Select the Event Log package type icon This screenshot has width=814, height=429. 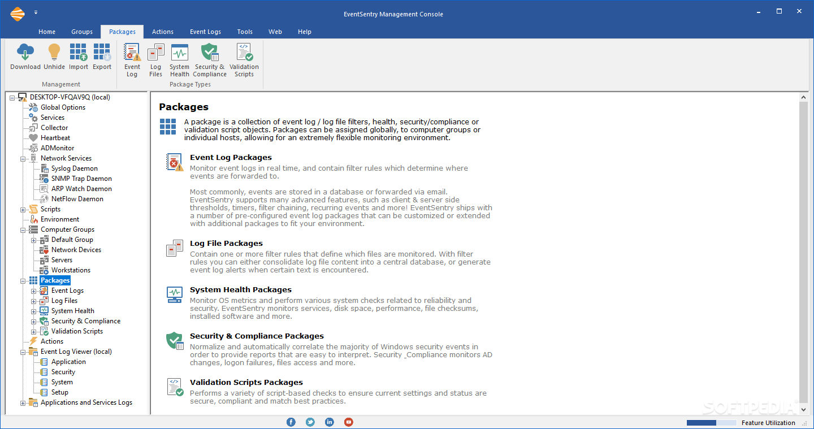click(x=132, y=52)
